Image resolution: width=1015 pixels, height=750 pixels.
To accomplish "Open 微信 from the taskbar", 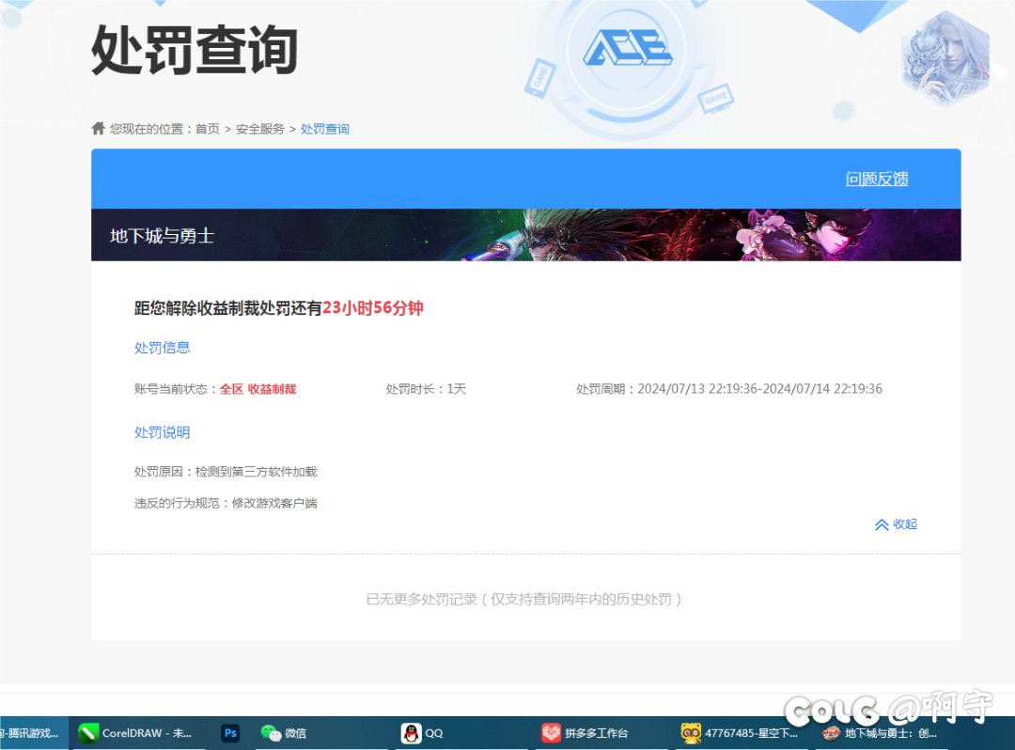I will point(284,732).
